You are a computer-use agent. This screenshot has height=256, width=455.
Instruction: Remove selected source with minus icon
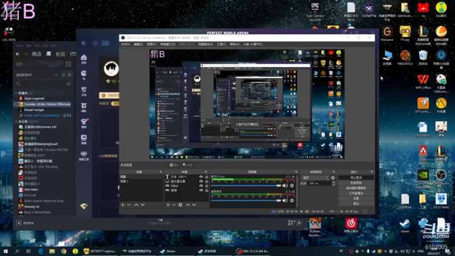(174, 205)
